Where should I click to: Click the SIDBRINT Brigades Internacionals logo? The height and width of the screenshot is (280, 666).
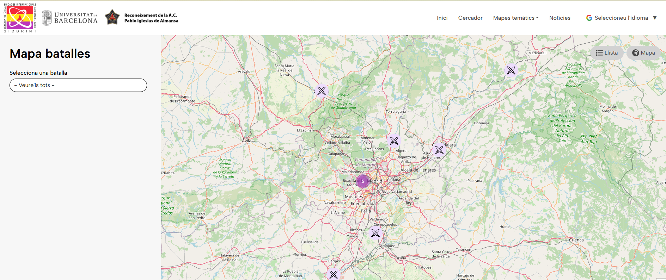pyautogui.click(x=20, y=18)
